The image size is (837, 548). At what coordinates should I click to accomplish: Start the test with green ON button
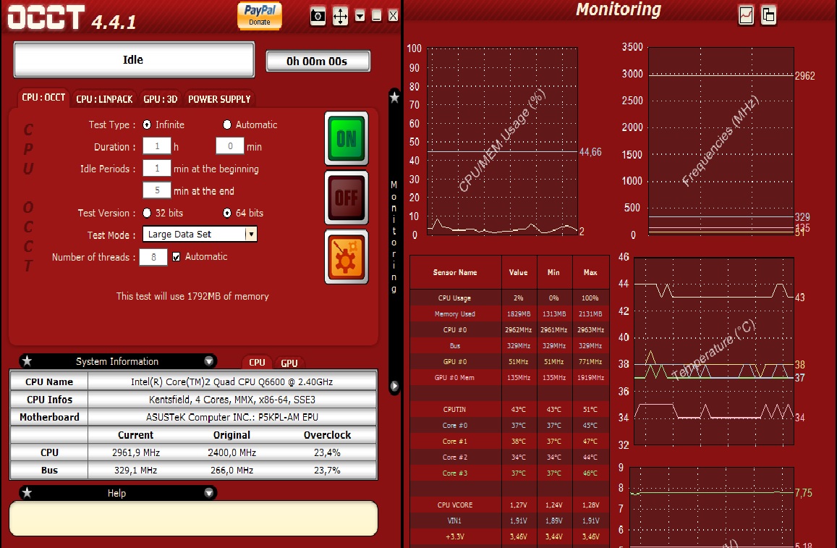click(x=347, y=139)
